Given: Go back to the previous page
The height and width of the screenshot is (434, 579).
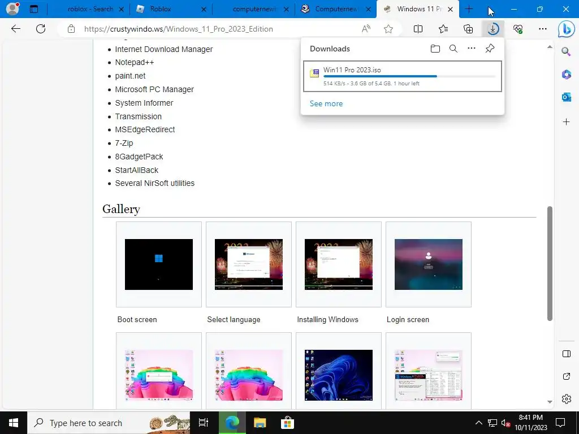Looking at the screenshot, I should tap(15, 29).
